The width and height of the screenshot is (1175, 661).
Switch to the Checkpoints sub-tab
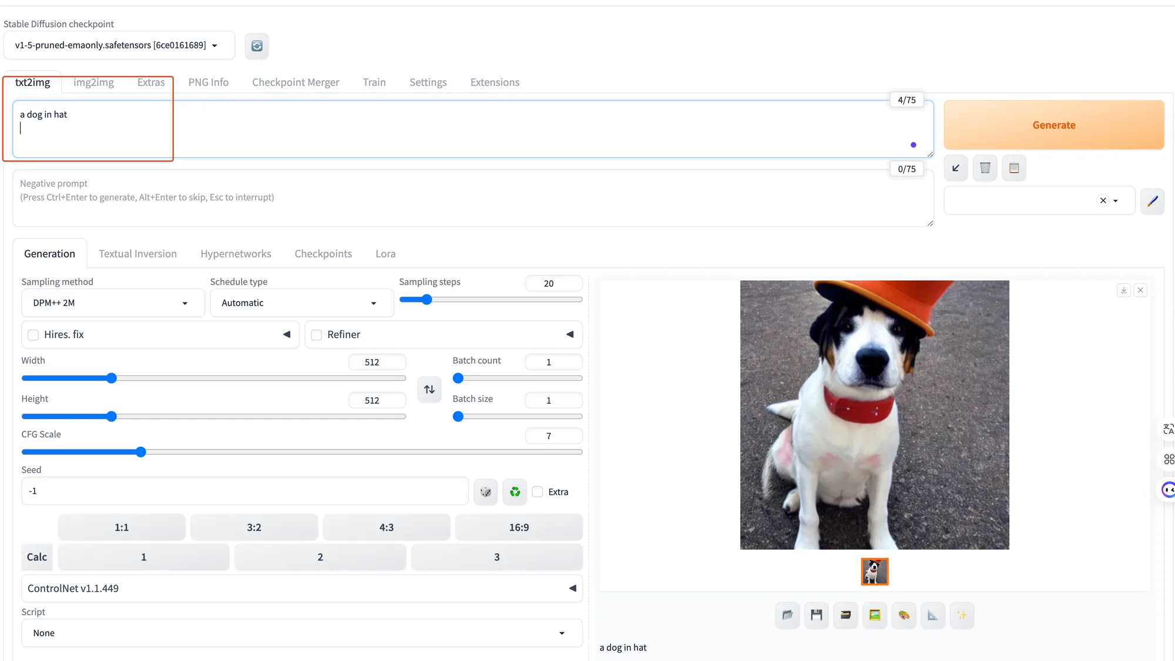coord(323,254)
